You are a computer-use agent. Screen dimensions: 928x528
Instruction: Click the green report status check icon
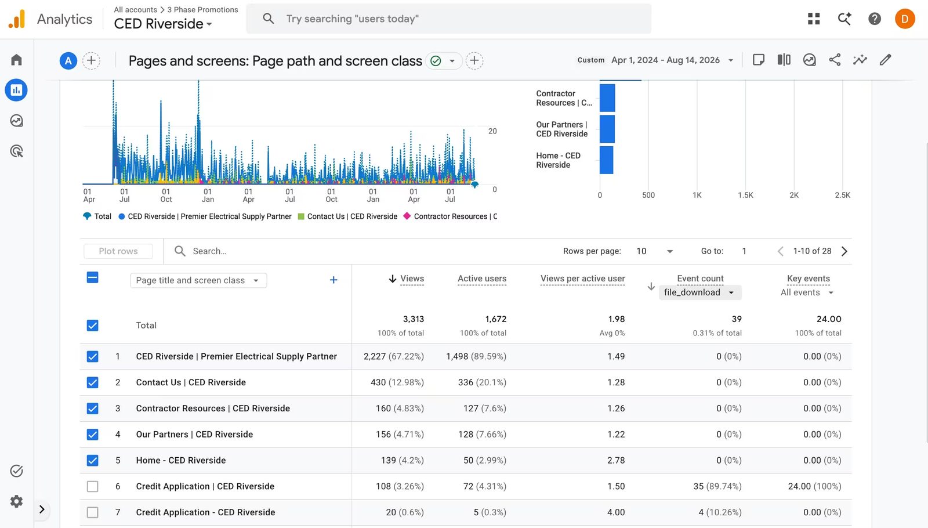coord(436,60)
